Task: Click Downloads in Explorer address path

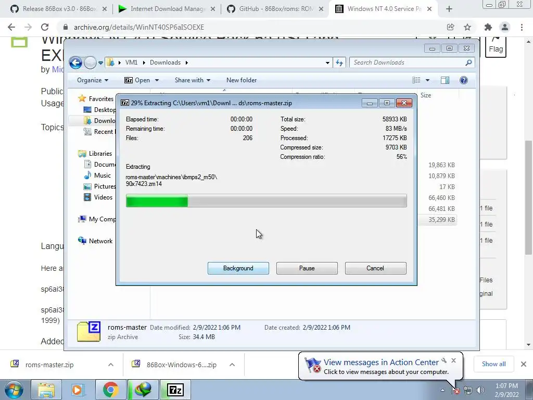Action: coord(165,63)
